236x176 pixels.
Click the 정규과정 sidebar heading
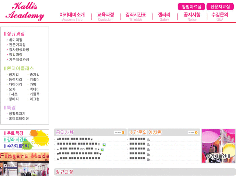(16, 34)
